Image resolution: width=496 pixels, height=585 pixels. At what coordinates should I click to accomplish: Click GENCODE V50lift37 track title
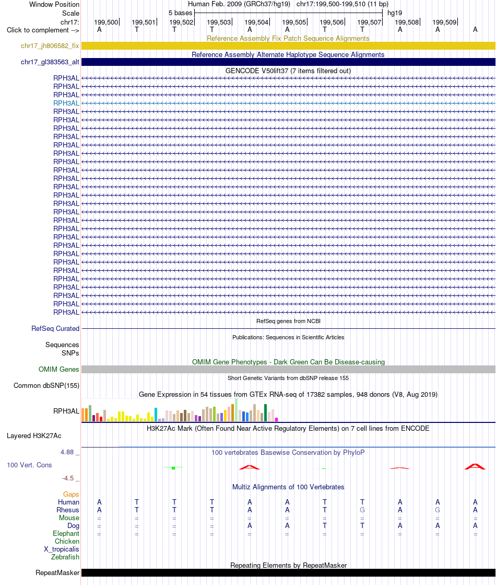[288, 71]
